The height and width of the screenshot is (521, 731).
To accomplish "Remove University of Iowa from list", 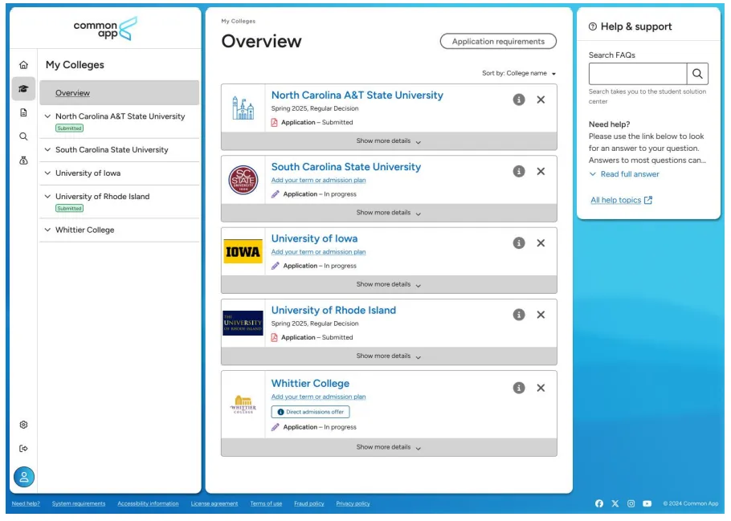I will point(541,242).
